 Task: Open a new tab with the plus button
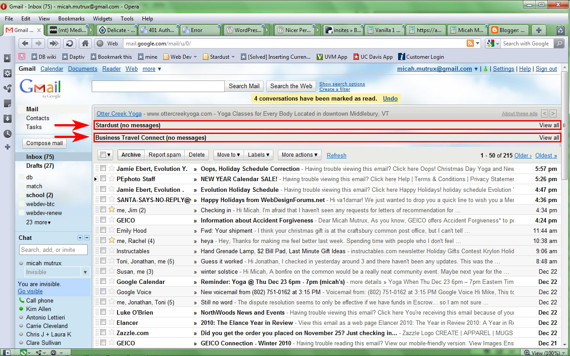tap(539, 30)
